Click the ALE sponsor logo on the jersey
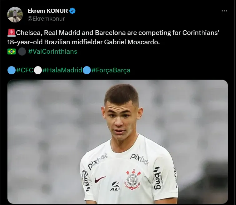The image size is (236, 205). [115, 186]
